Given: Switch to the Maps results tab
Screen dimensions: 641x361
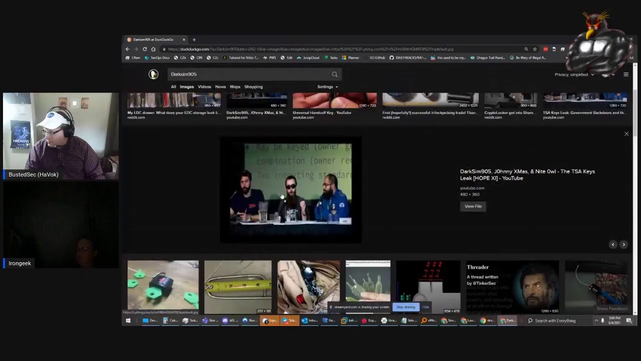Looking at the screenshot, I should coord(235,87).
